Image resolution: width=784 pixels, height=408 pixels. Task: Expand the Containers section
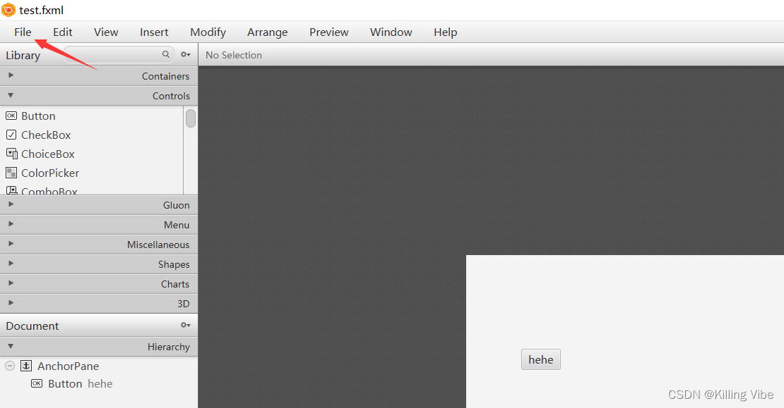pyautogui.click(x=99, y=76)
